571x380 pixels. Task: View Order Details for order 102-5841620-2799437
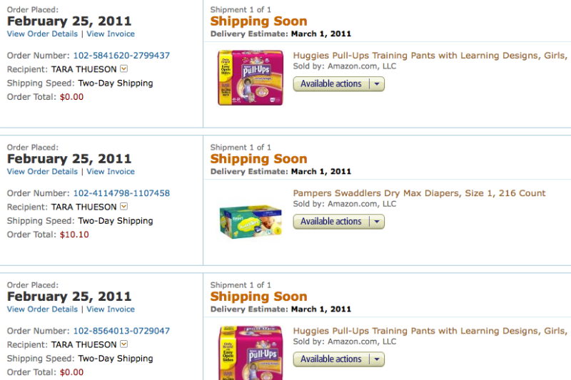point(42,34)
